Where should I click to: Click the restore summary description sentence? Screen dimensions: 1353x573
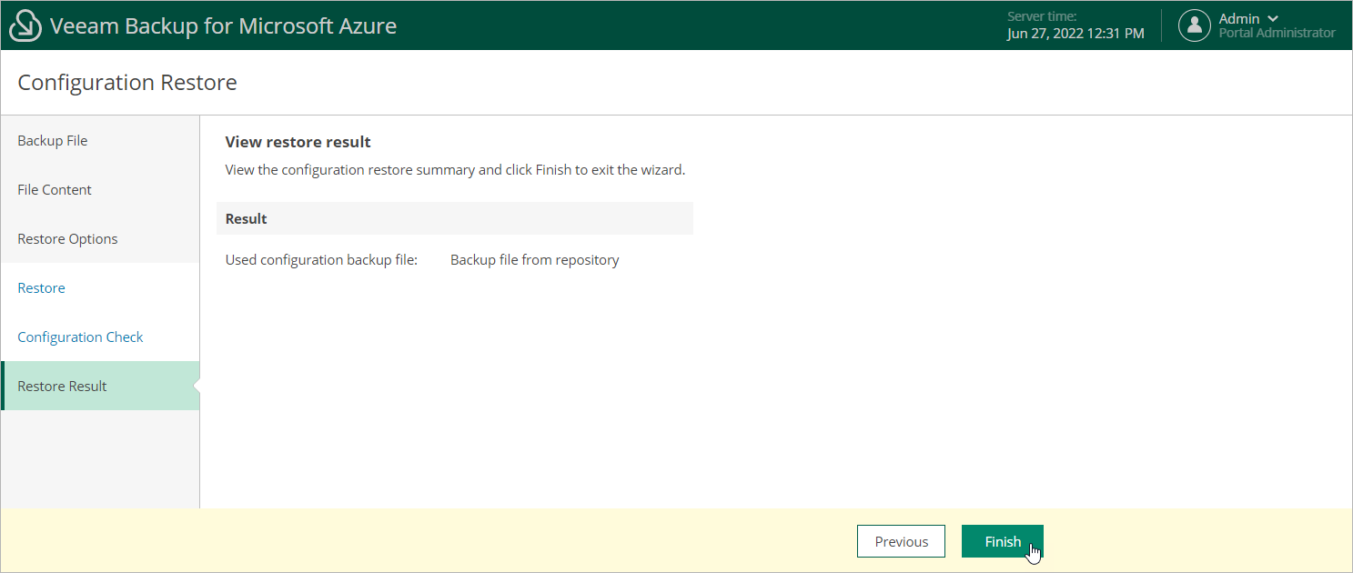point(455,170)
